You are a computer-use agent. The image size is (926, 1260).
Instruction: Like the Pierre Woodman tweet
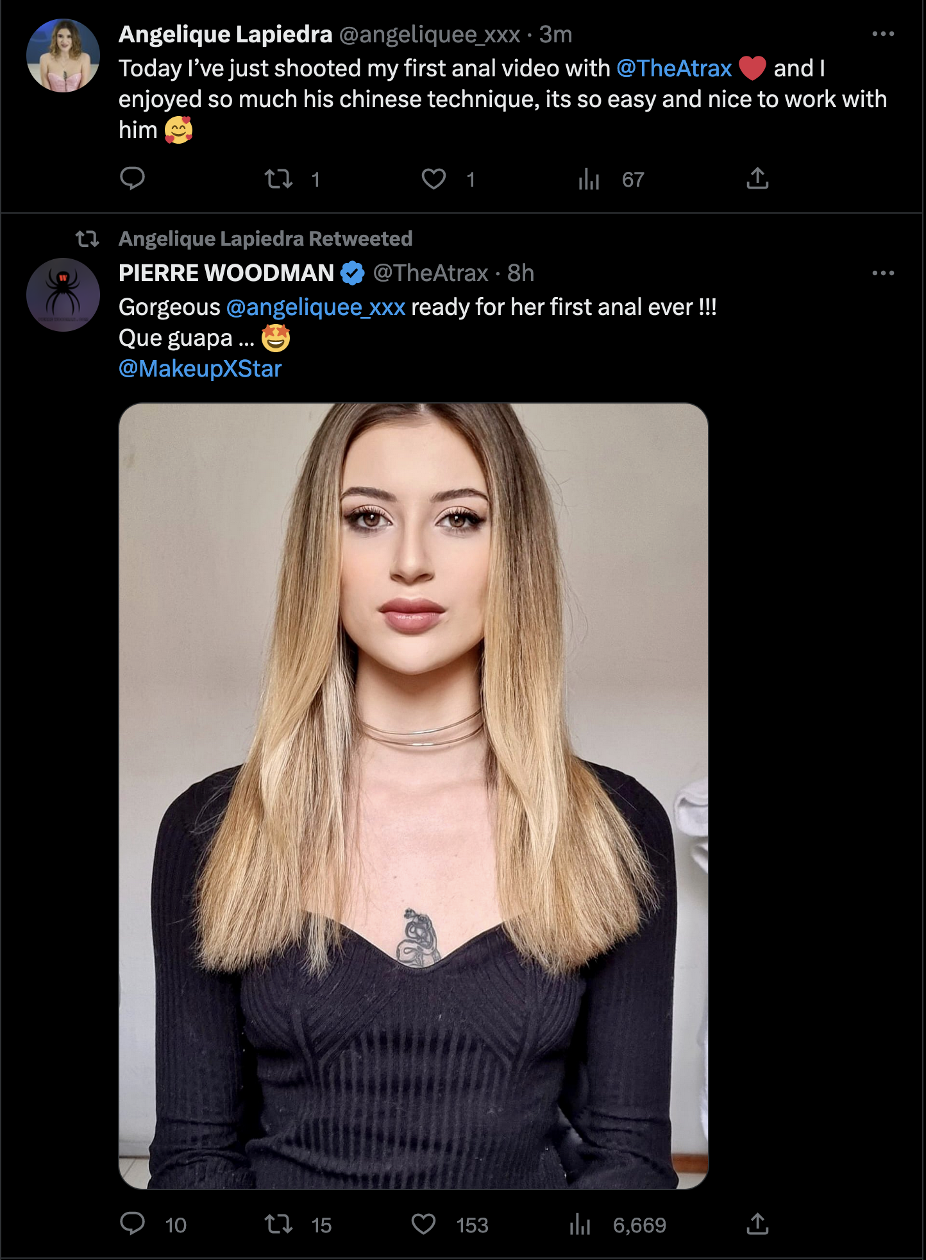423,1225
